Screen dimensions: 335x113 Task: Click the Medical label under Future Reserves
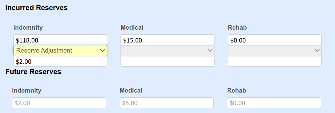(x=131, y=91)
